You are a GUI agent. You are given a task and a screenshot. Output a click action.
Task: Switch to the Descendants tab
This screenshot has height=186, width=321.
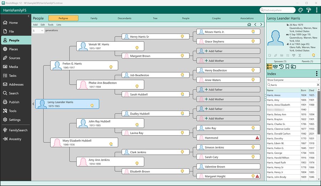[124, 18]
